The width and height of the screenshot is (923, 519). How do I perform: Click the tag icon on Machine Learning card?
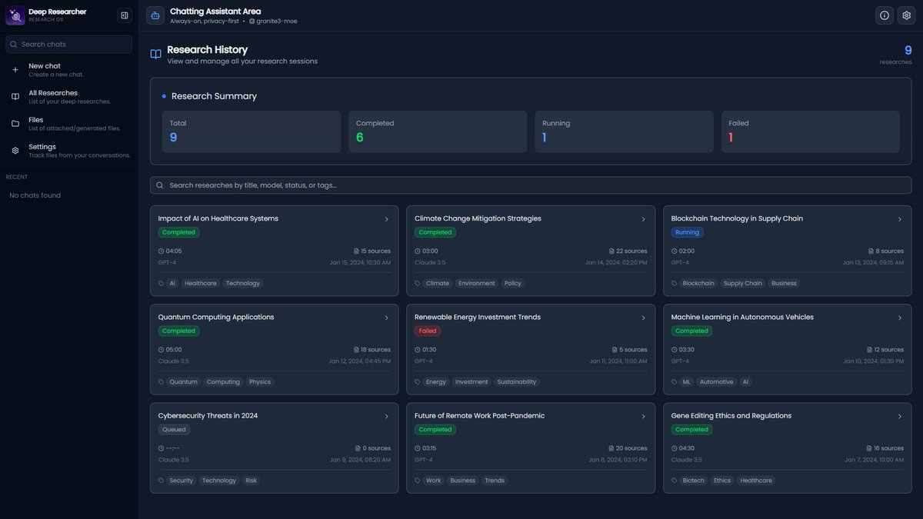tap(675, 382)
